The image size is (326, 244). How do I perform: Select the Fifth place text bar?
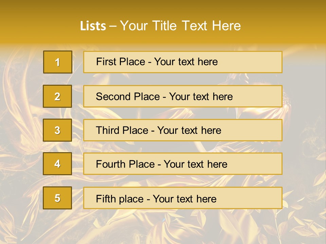(183, 198)
